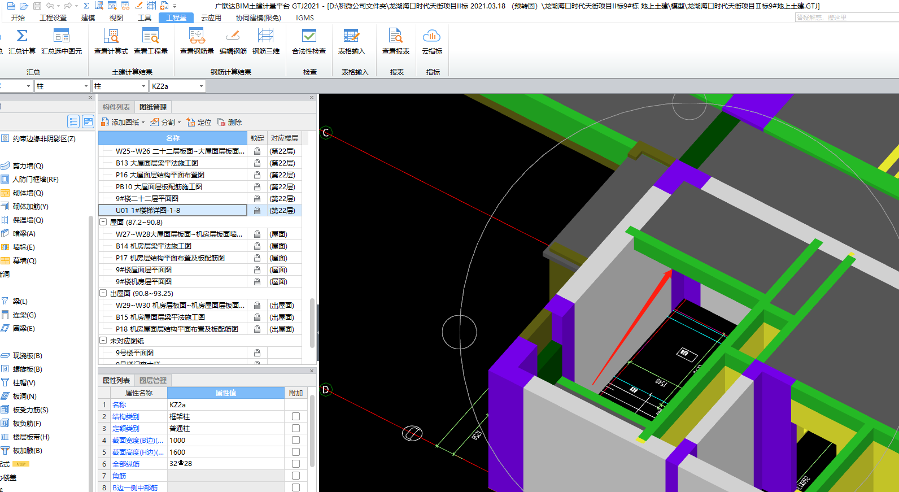Screen dimensions: 899x492
Task: Click the 截面宽度 value 1000 field
Action: pos(225,440)
